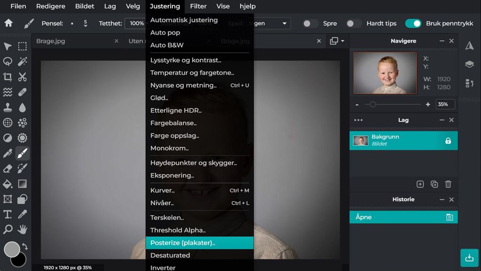Duplicate layer using the copy icon
The width and height of the screenshot is (481, 271).
(x=434, y=184)
